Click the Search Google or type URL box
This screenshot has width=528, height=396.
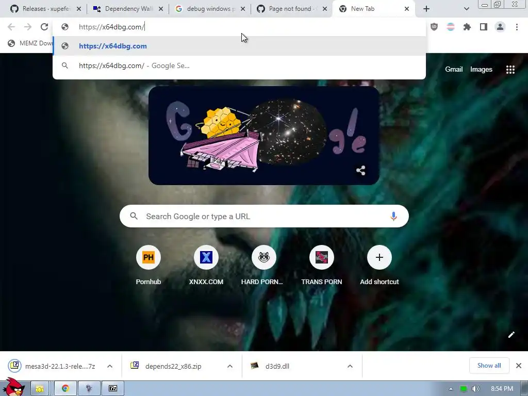click(264, 216)
